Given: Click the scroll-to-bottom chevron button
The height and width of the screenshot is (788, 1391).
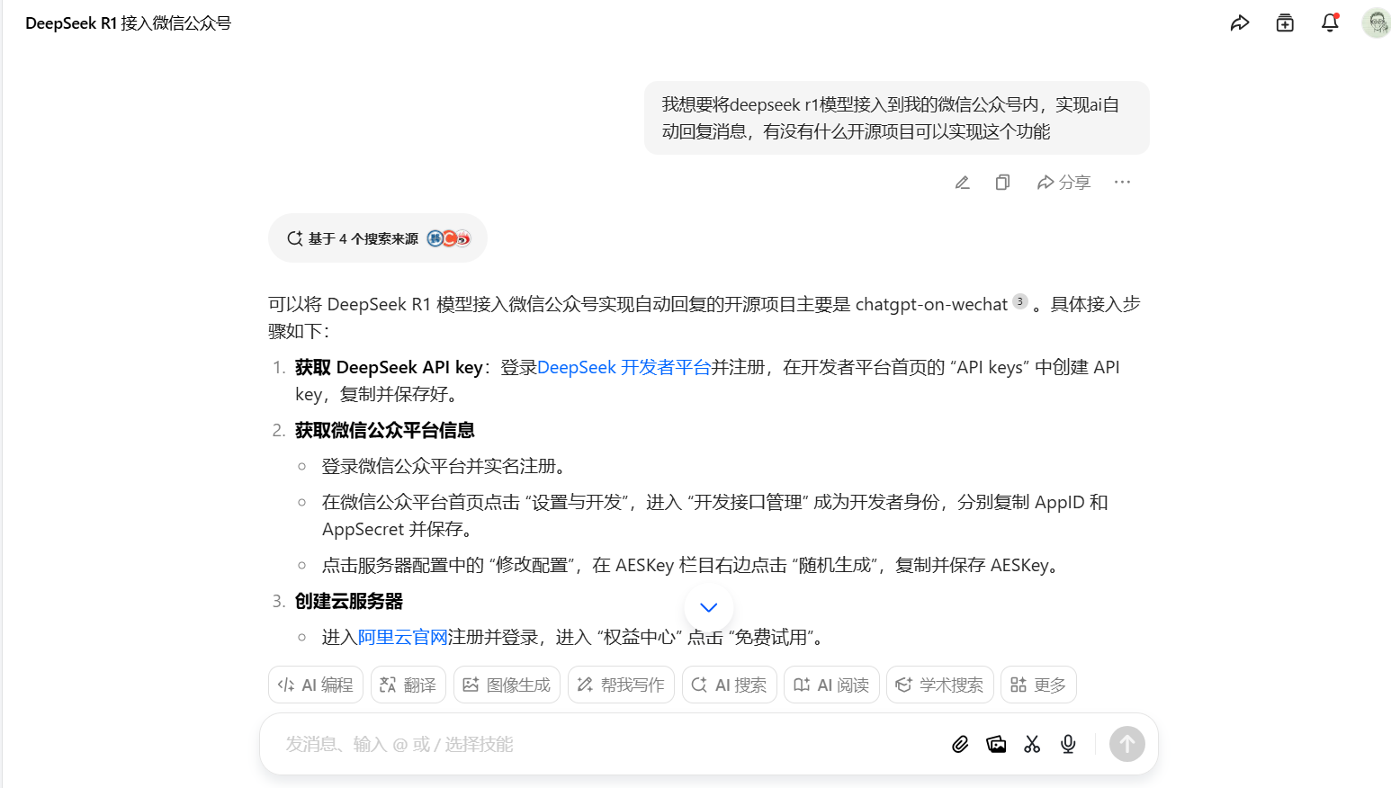Looking at the screenshot, I should coord(709,607).
